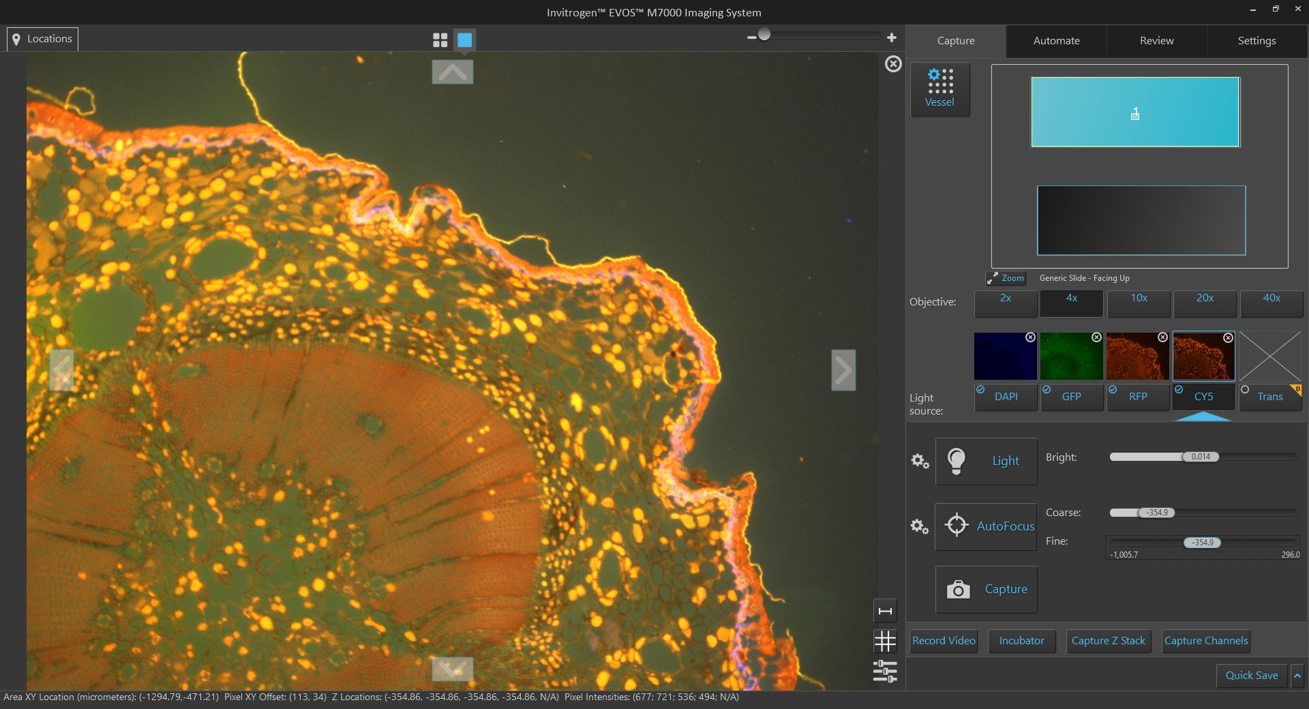
Task: Toggle the DAPI channel checkmark
Action: pos(980,390)
